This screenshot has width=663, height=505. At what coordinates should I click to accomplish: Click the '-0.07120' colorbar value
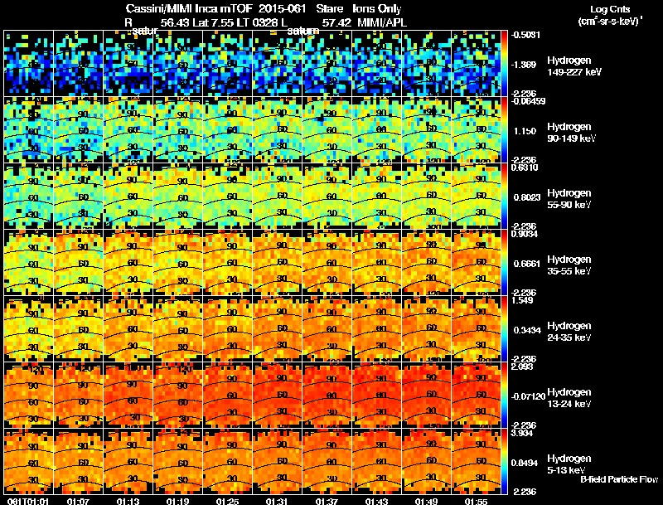click(528, 396)
